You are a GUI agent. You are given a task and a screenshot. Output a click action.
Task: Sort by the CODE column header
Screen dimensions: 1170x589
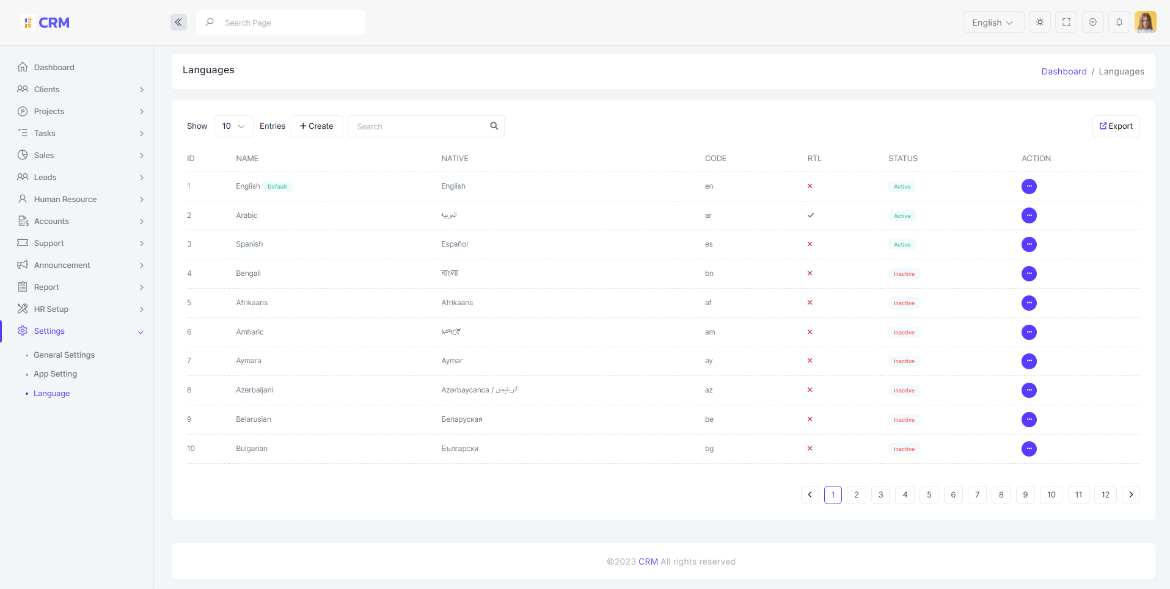click(x=715, y=158)
